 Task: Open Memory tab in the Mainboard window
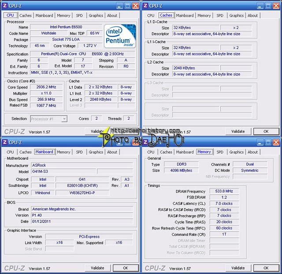point(63,152)
